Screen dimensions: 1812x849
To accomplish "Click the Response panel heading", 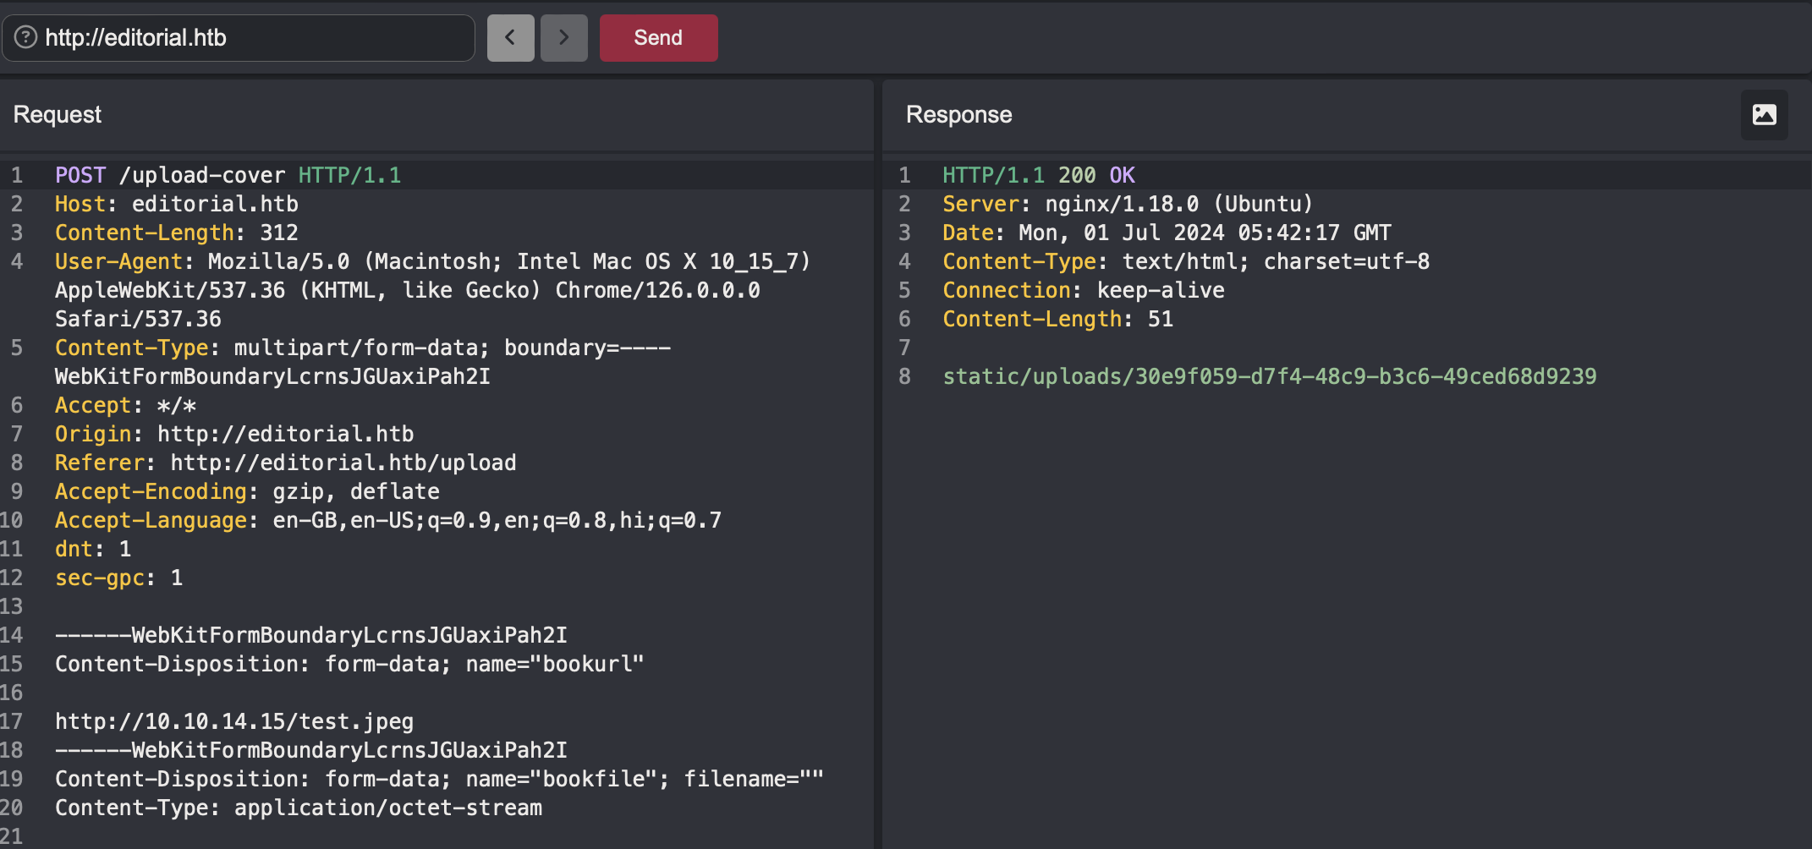I will pos(958,115).
